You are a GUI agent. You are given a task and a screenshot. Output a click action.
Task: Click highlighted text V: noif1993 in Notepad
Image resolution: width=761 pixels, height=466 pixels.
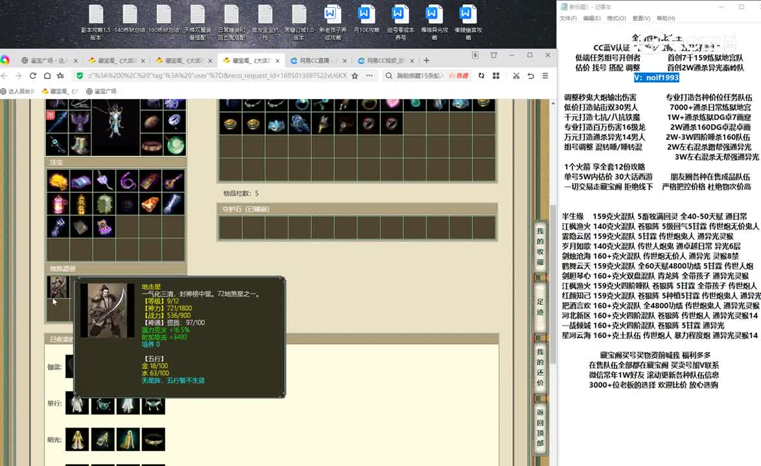[657, 78]
